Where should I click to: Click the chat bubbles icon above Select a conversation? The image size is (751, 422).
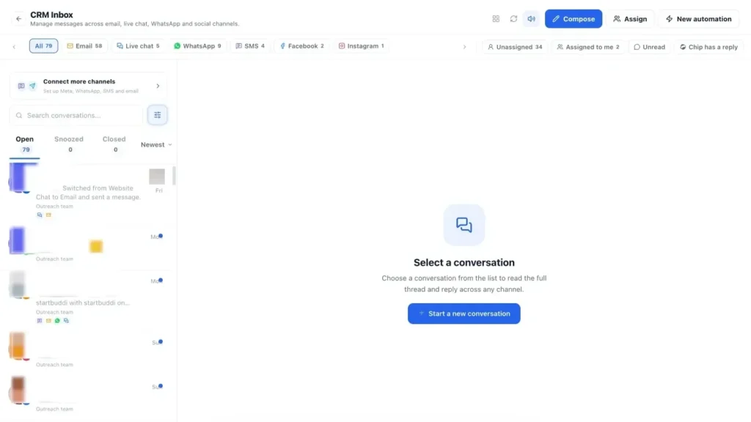[464, 225]
